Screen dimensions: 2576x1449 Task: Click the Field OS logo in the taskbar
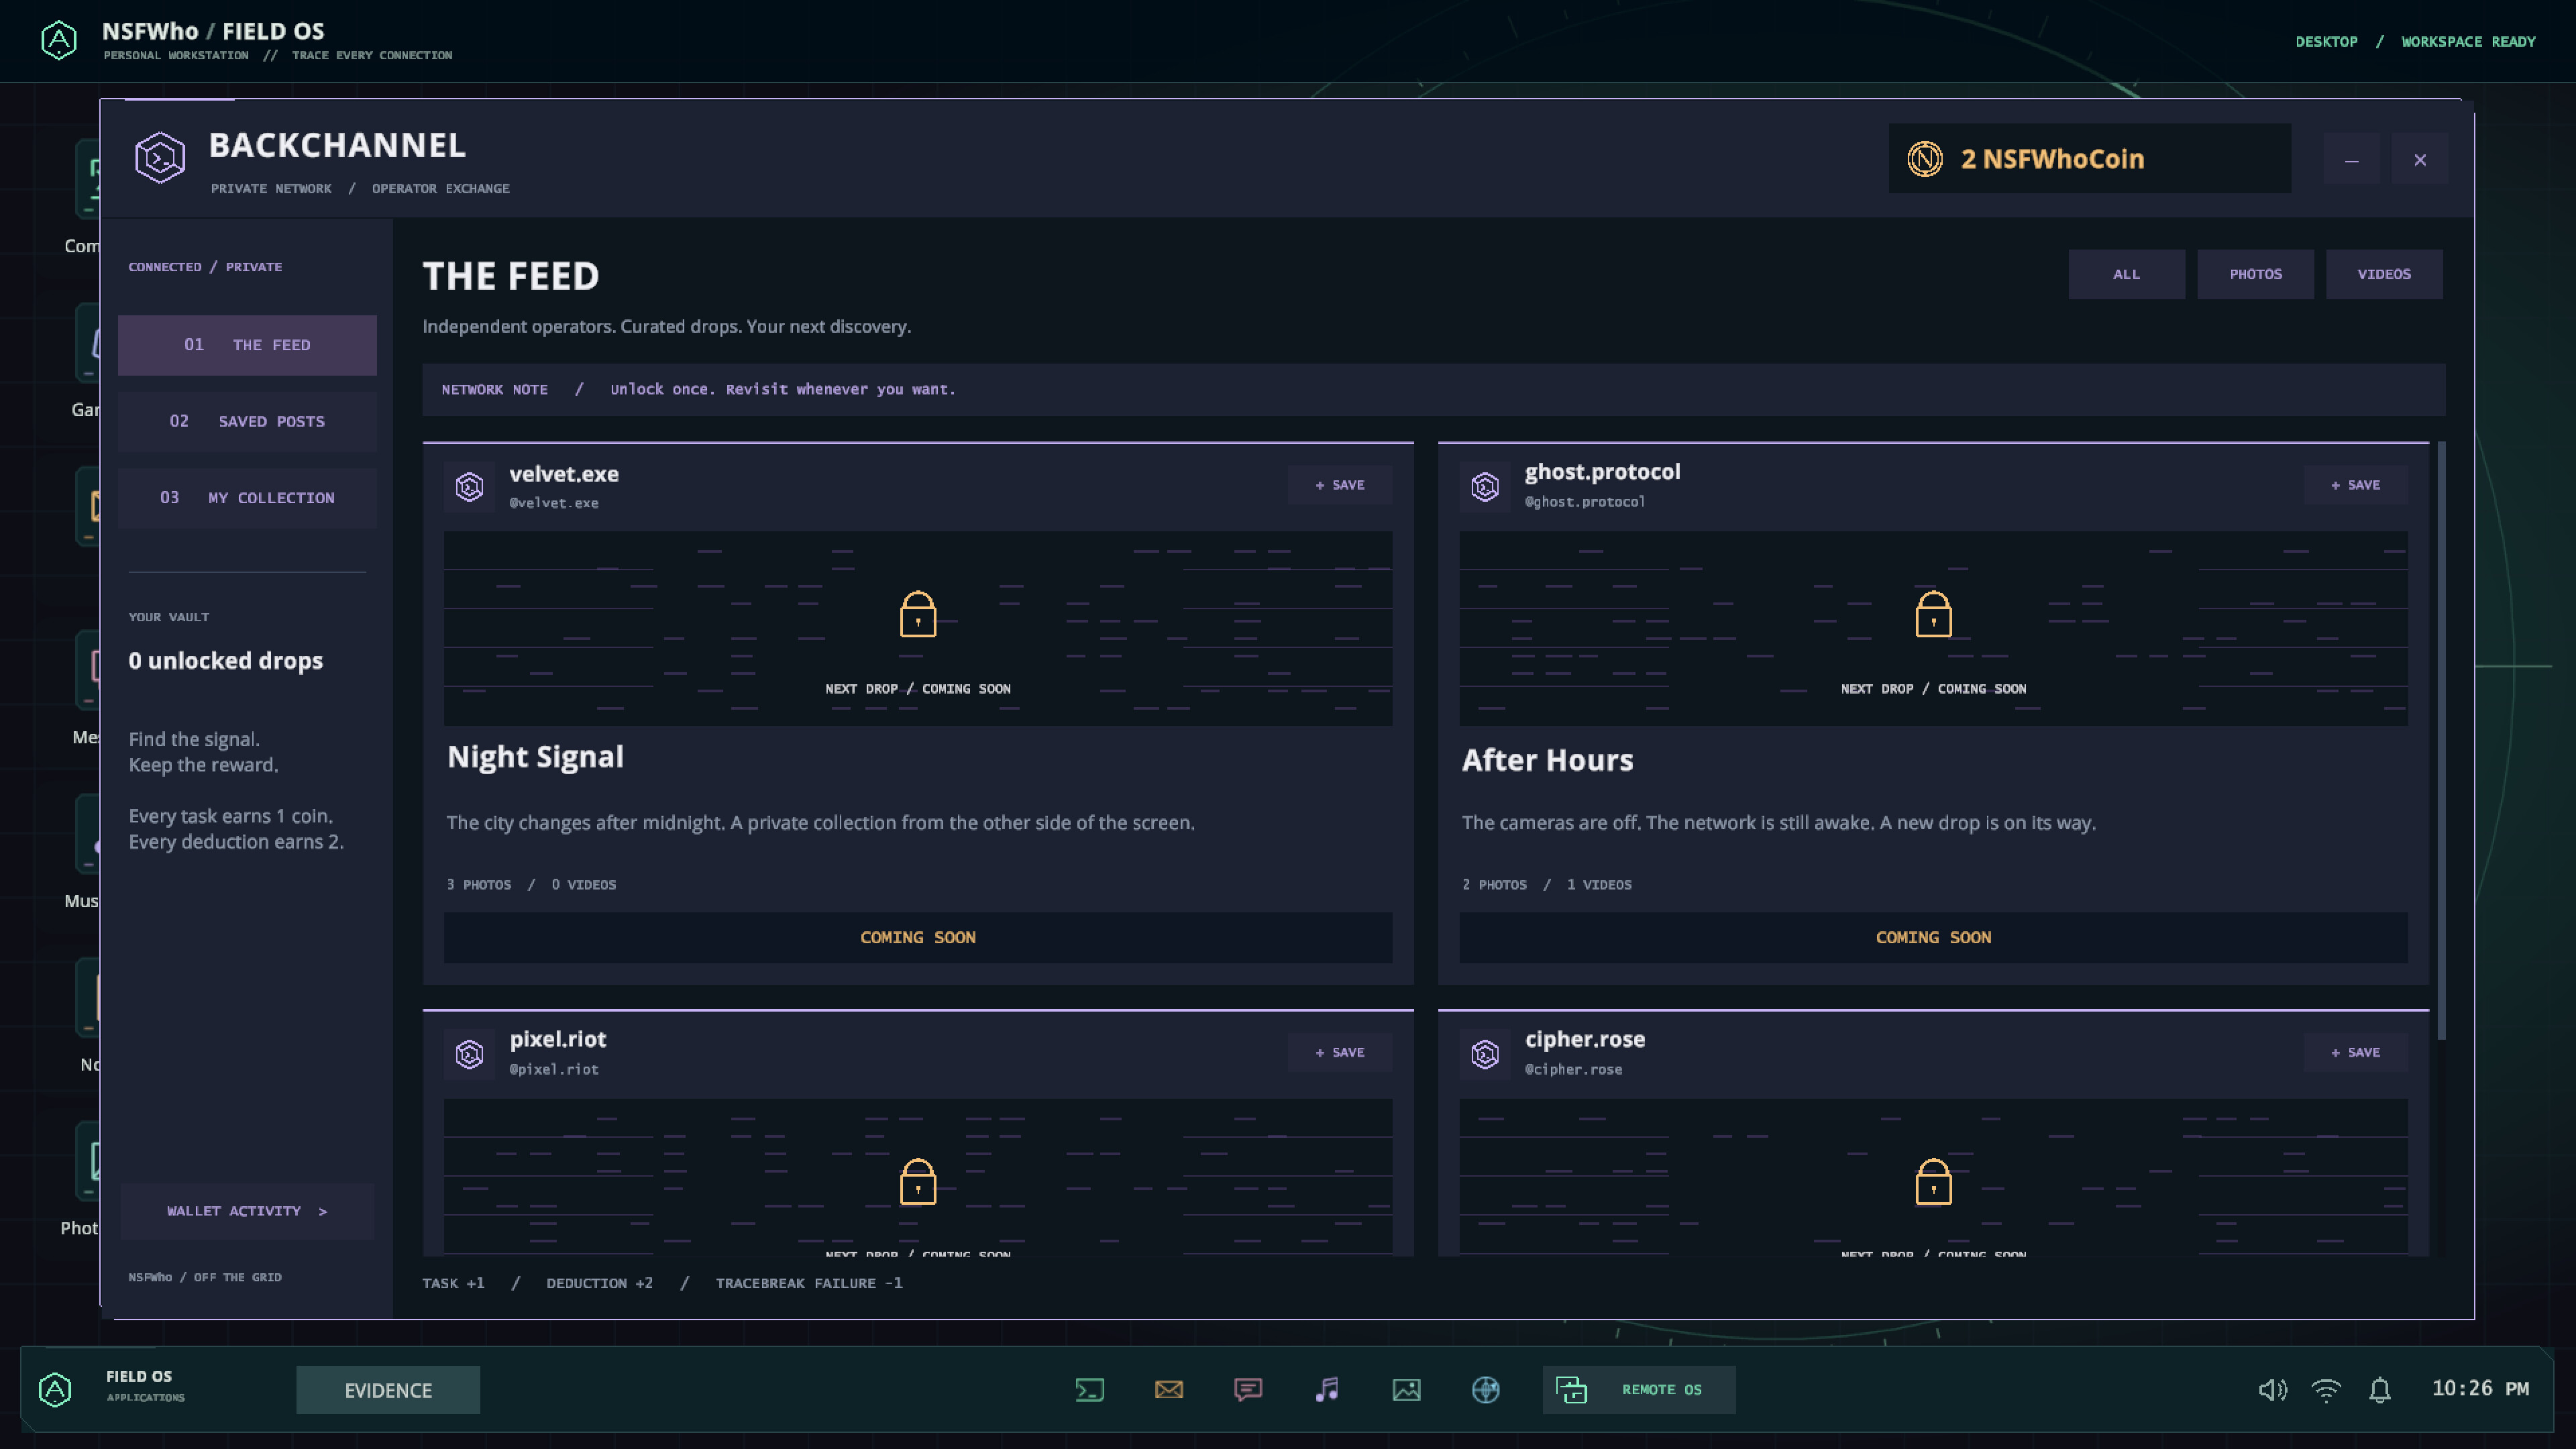point(55,1390)
